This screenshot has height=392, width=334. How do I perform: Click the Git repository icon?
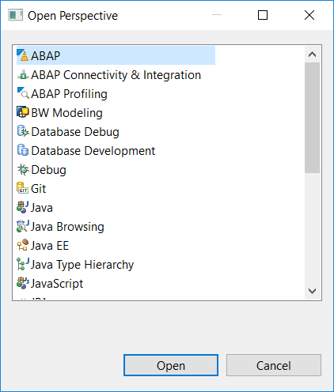(x=22, y=188)
